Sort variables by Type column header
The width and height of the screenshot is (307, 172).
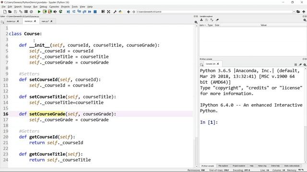point(210,25)
